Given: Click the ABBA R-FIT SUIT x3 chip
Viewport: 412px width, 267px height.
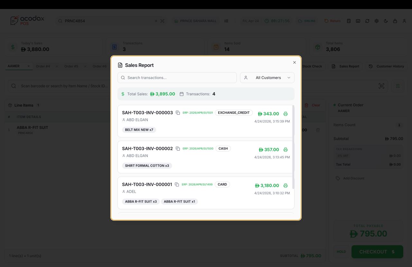Looking at the screenshot, I should tap(141, 201).
